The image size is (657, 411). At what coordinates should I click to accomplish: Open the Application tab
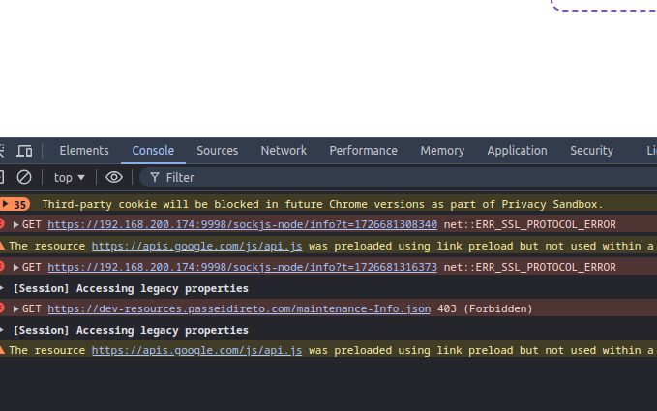click(517, 151)
